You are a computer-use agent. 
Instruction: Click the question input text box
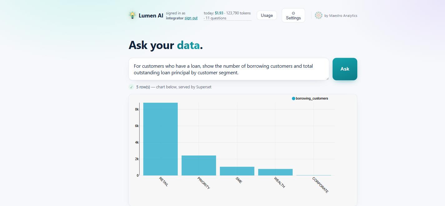click(x=229, y=69)
